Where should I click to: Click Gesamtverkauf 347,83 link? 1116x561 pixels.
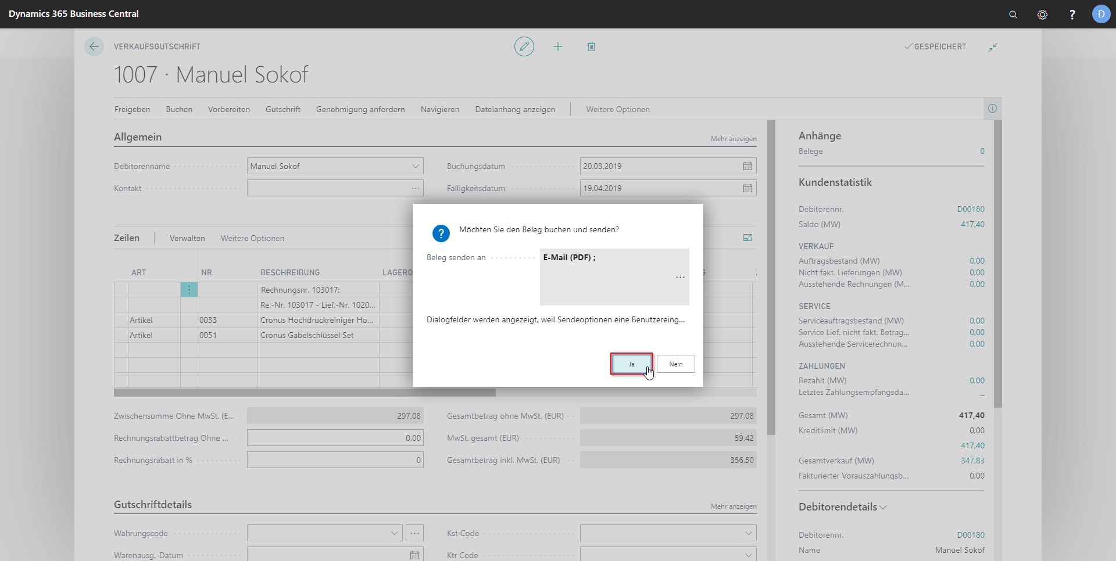click(x=972, y=461)
